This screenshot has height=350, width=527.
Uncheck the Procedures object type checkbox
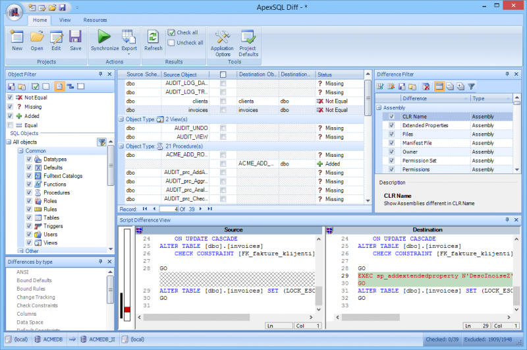click(x=29, y=192)
